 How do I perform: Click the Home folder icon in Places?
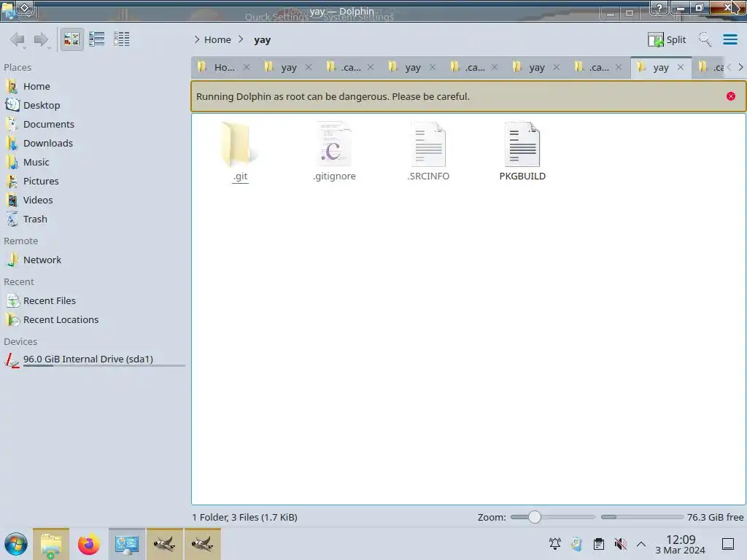[x=12, y=86]
